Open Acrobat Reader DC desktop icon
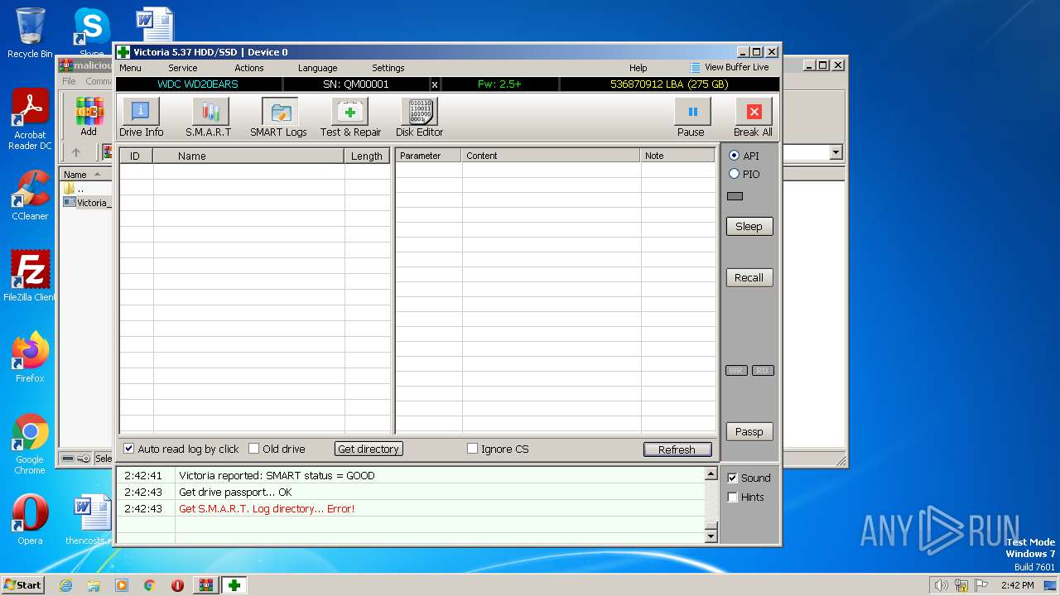Viewport: 1060px width, 596px height. coord(30,120)
